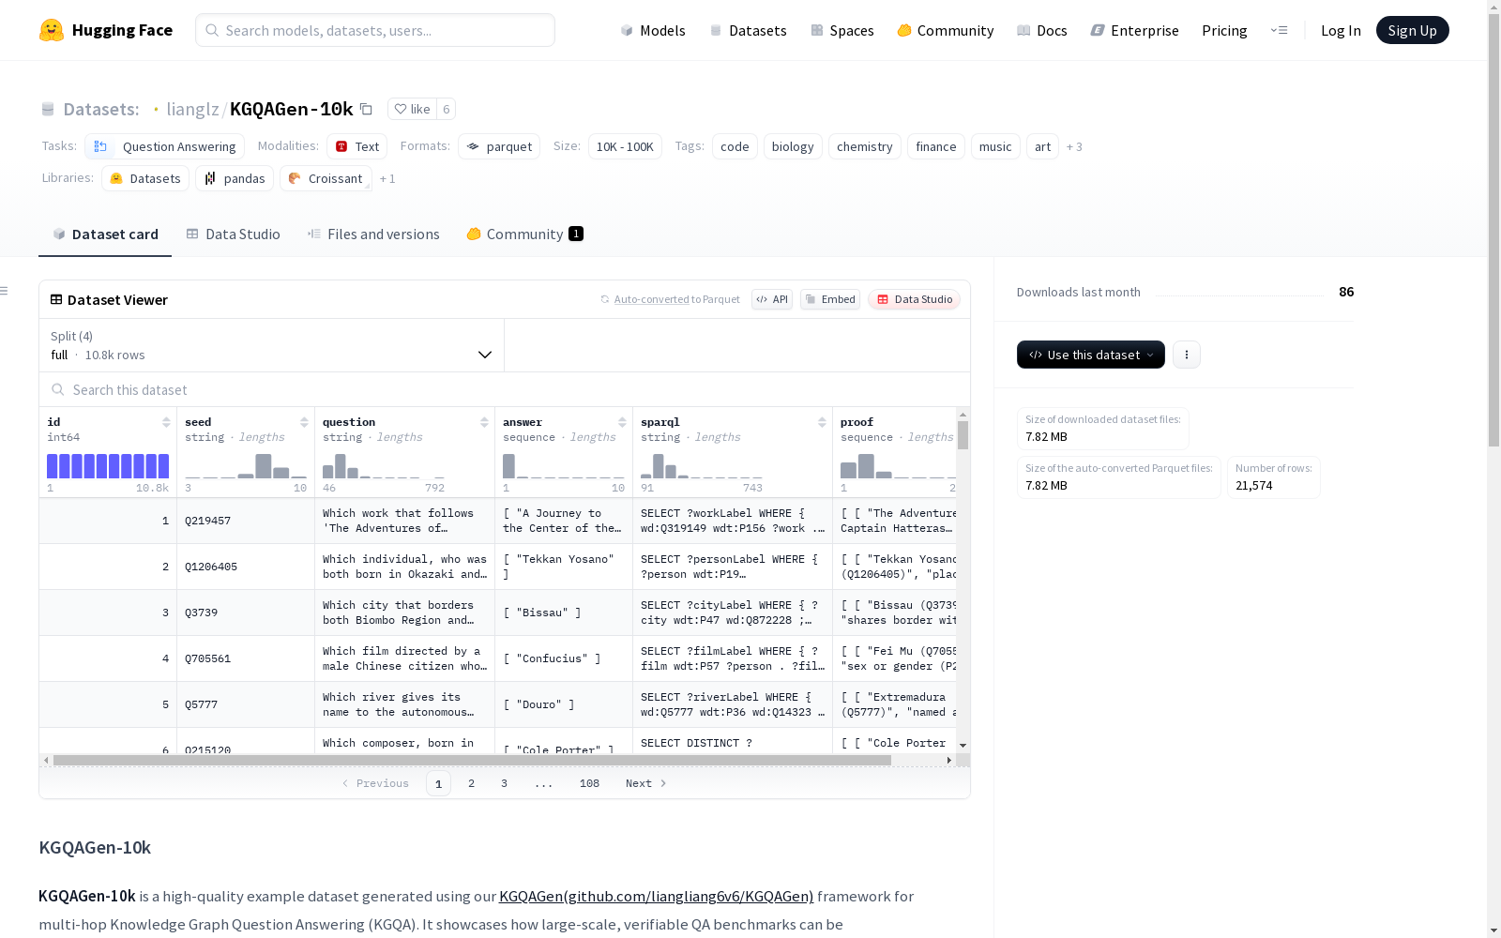Select the Text modality tag
This screenshot has width=1501, height=938.
(x=357, y=146)
